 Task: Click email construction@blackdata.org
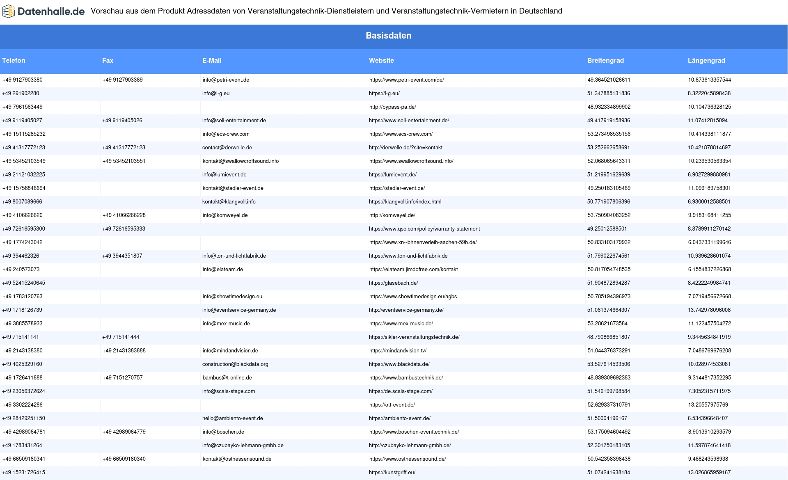tap(235, 364)
